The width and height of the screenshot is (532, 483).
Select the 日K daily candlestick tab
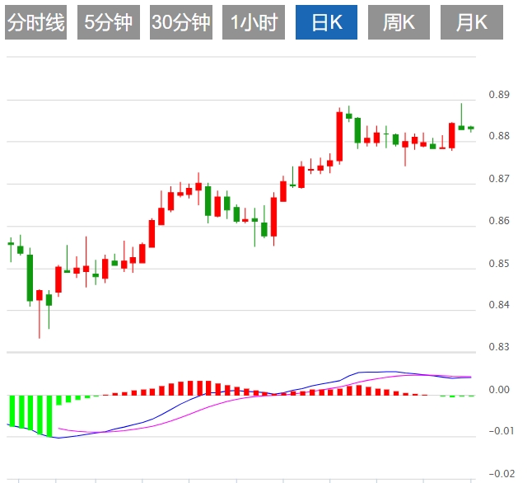(x=326, y=22)
